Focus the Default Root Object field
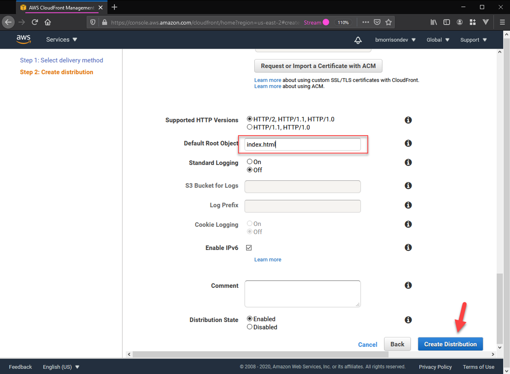The width and height of the screenshot is (510, 374). [x=302, y=144]
